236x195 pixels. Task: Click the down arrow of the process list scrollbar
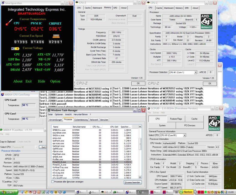click(140, 177)
